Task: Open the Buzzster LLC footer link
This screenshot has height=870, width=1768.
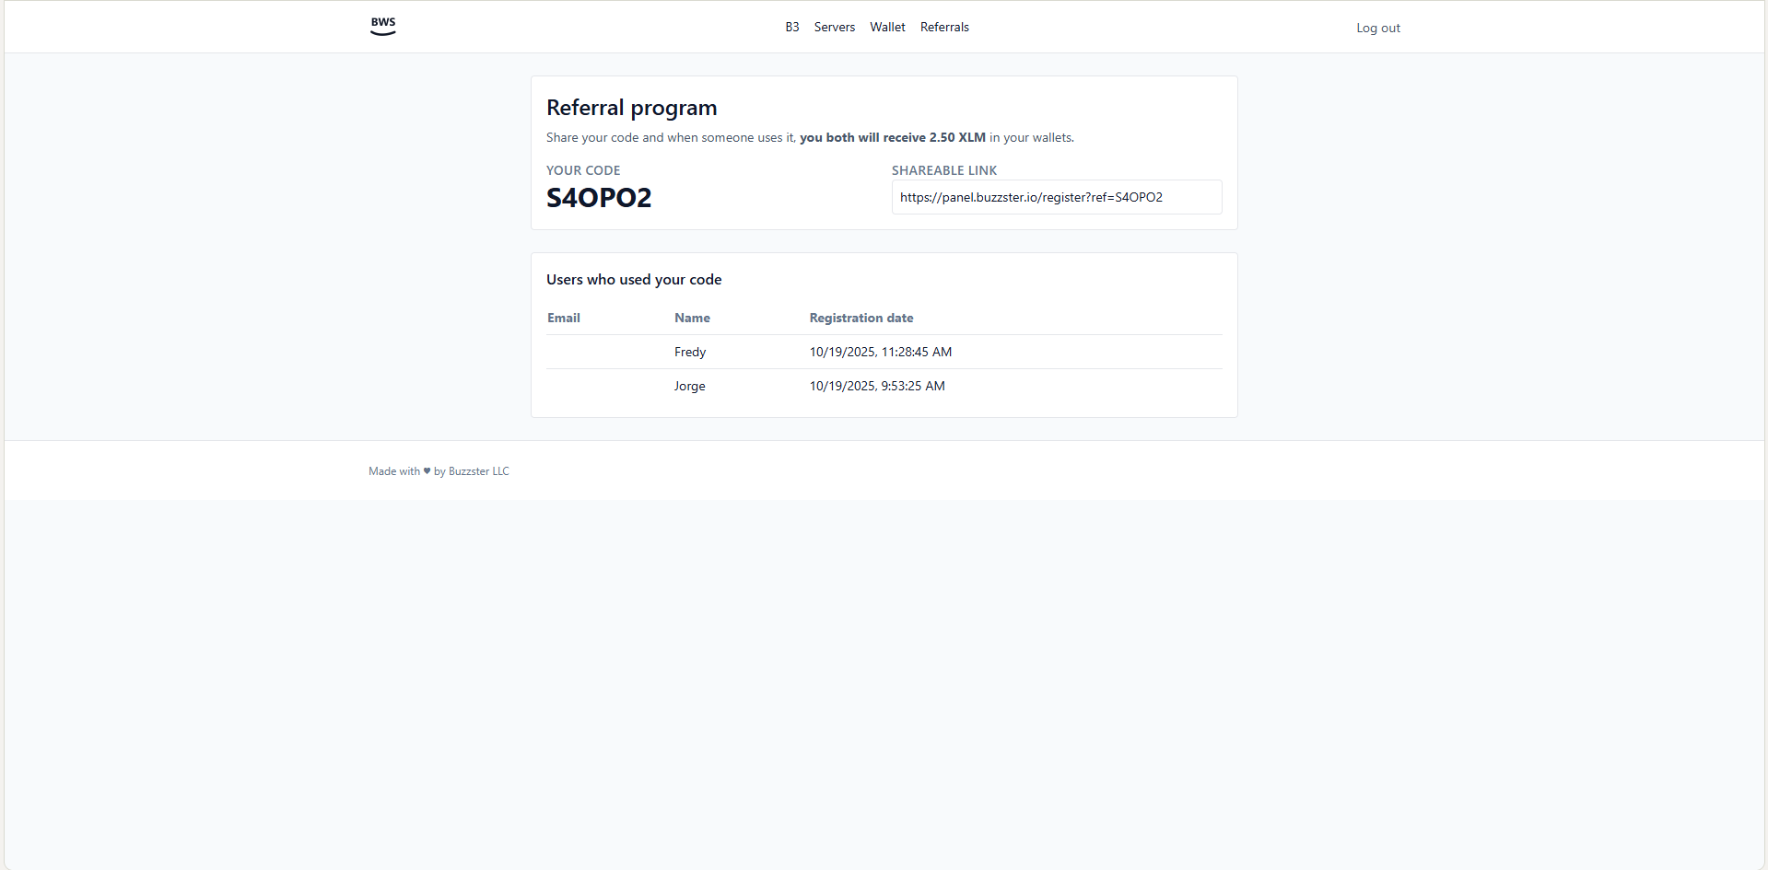Action: 478,470
